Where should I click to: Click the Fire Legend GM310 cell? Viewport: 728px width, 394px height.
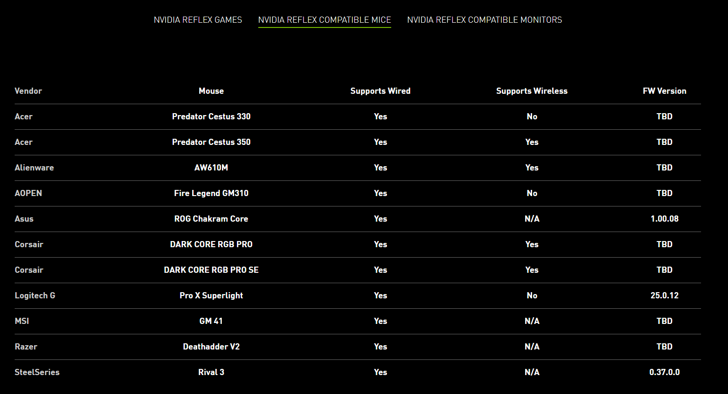tap(211, 193)
